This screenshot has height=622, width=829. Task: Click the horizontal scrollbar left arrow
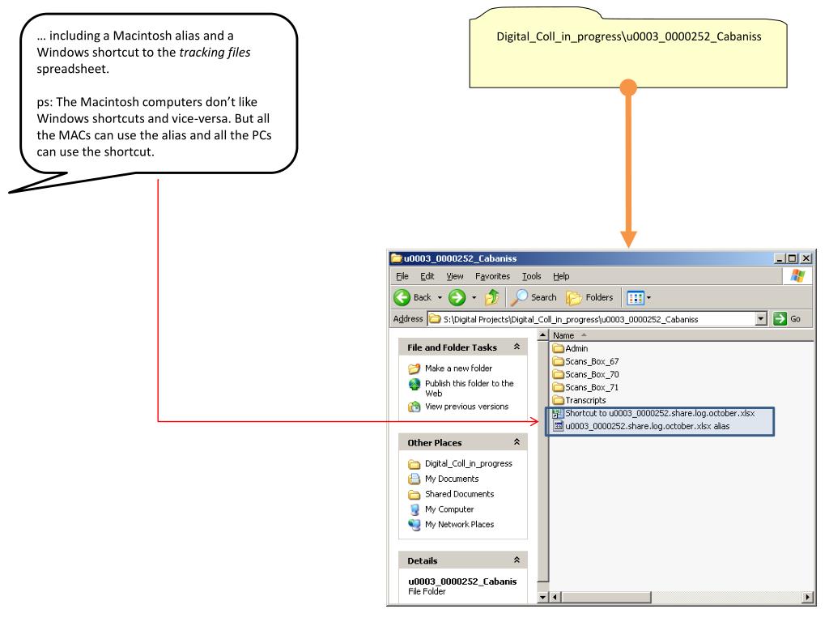555,597
